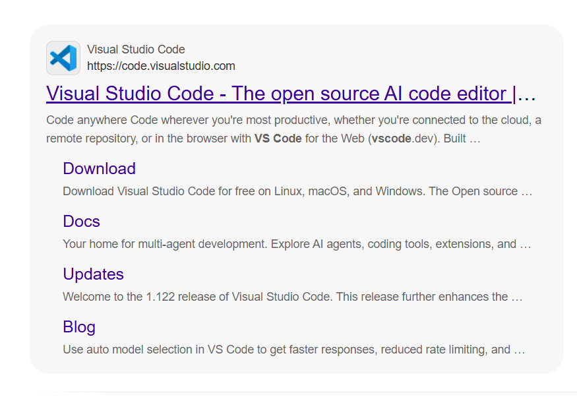The height and width of the screenshot is (399, 577).
Task: Click the 'Use auto model selection' snippet
Action: [x=293, y=350]
